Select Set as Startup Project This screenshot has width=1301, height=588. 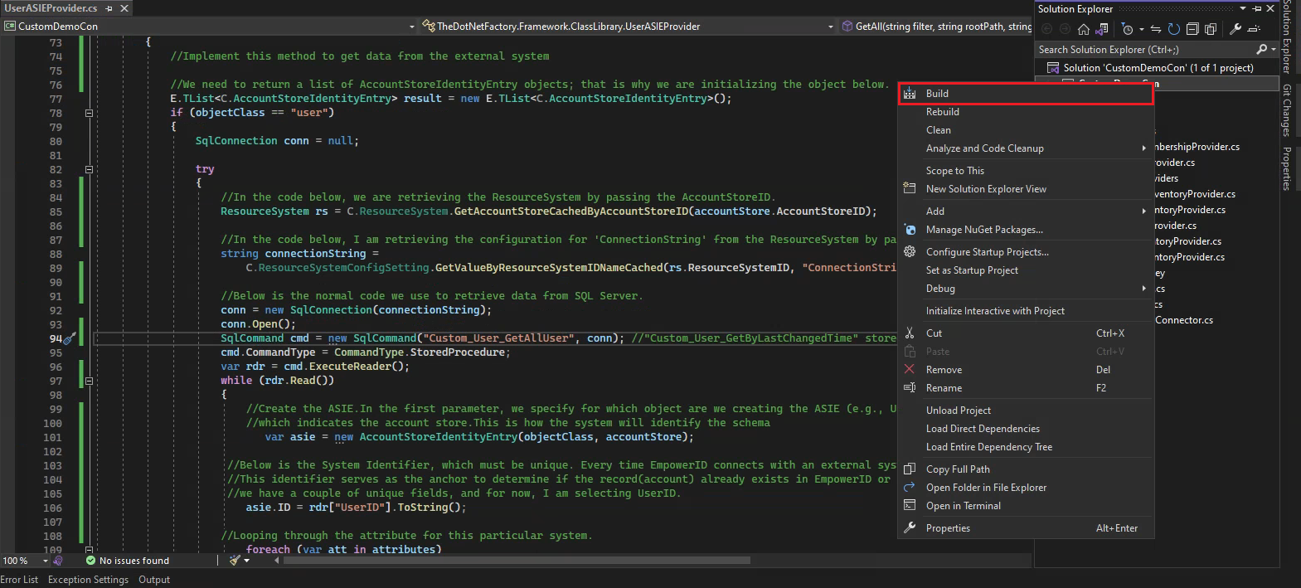coord(1026,270)
